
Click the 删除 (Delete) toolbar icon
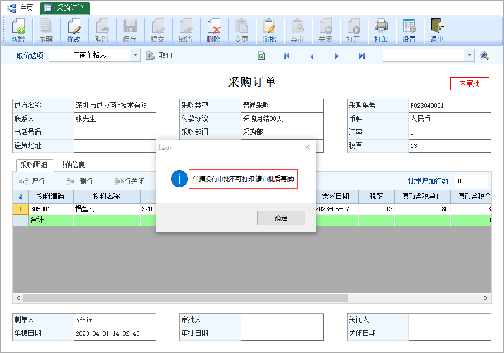(213, 31)
